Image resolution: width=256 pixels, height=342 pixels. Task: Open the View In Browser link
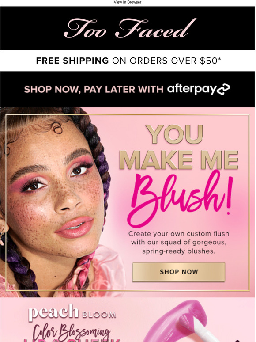(x=128, y=2)
